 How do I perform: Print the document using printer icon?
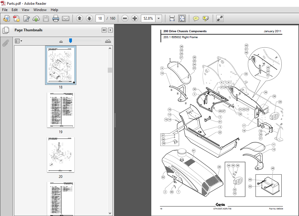[x=56, y=18]
